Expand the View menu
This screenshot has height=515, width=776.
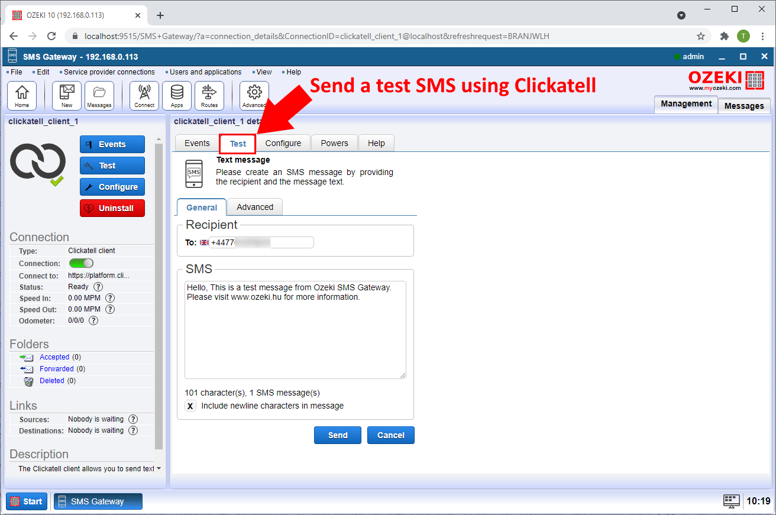coord(264,72)
